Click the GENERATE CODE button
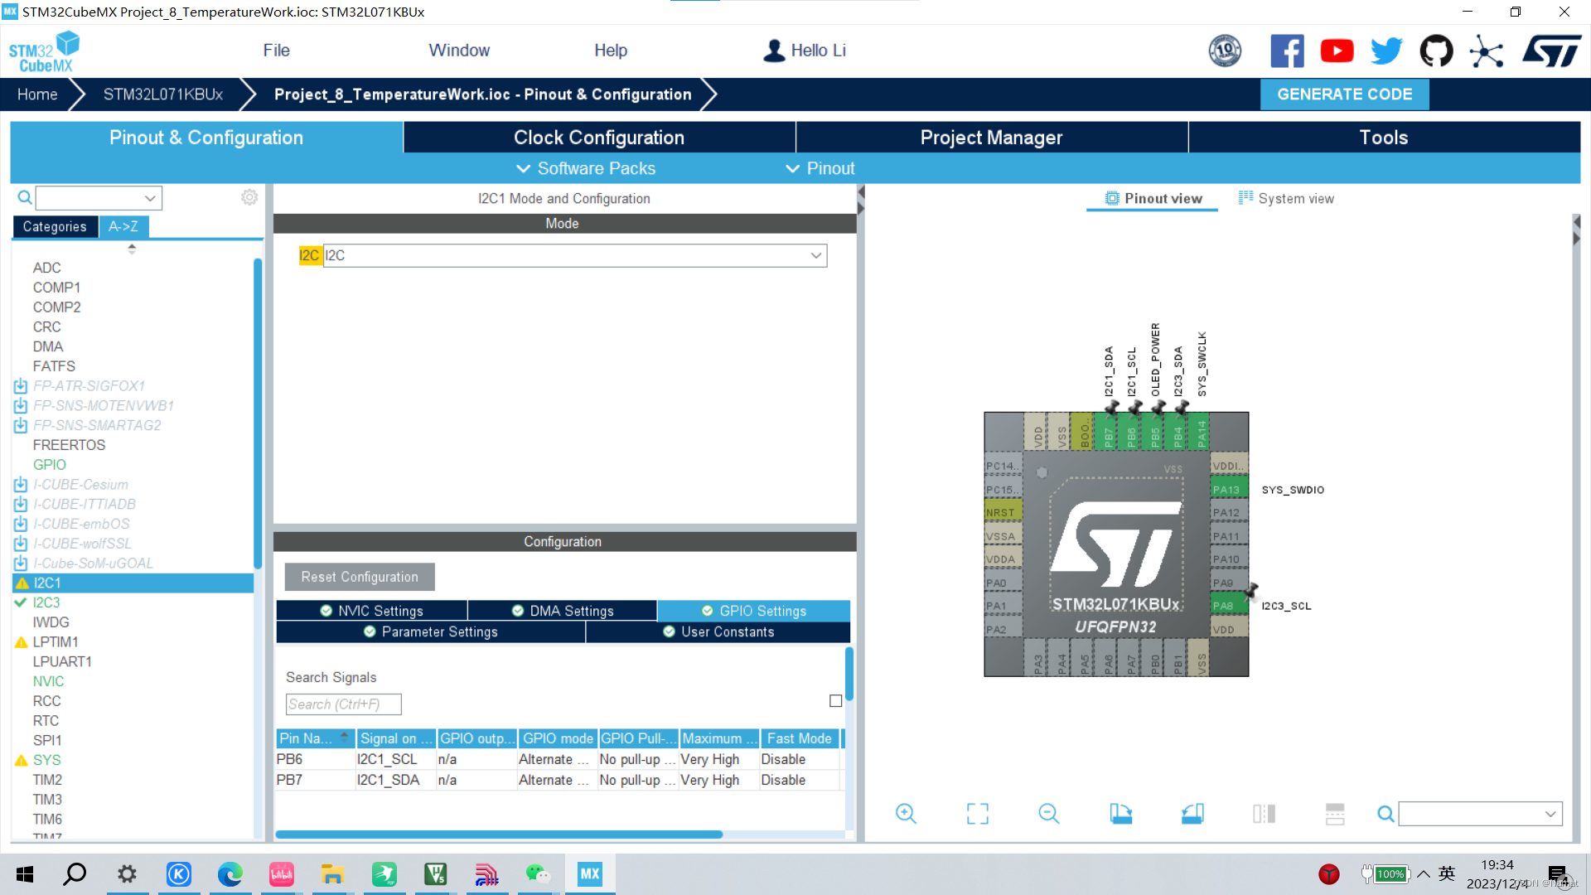This screenshot has height=895, width=1591. click(1344, 94)
